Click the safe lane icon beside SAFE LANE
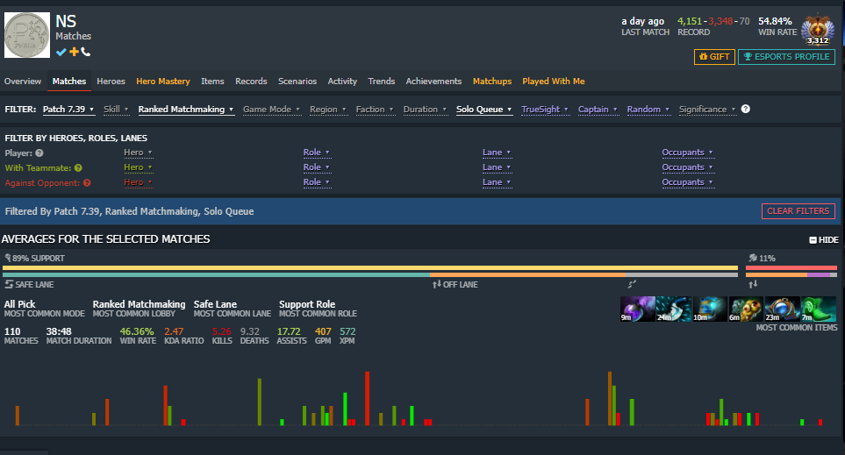This screenshot has width=845, height=455. pos(9,284)
